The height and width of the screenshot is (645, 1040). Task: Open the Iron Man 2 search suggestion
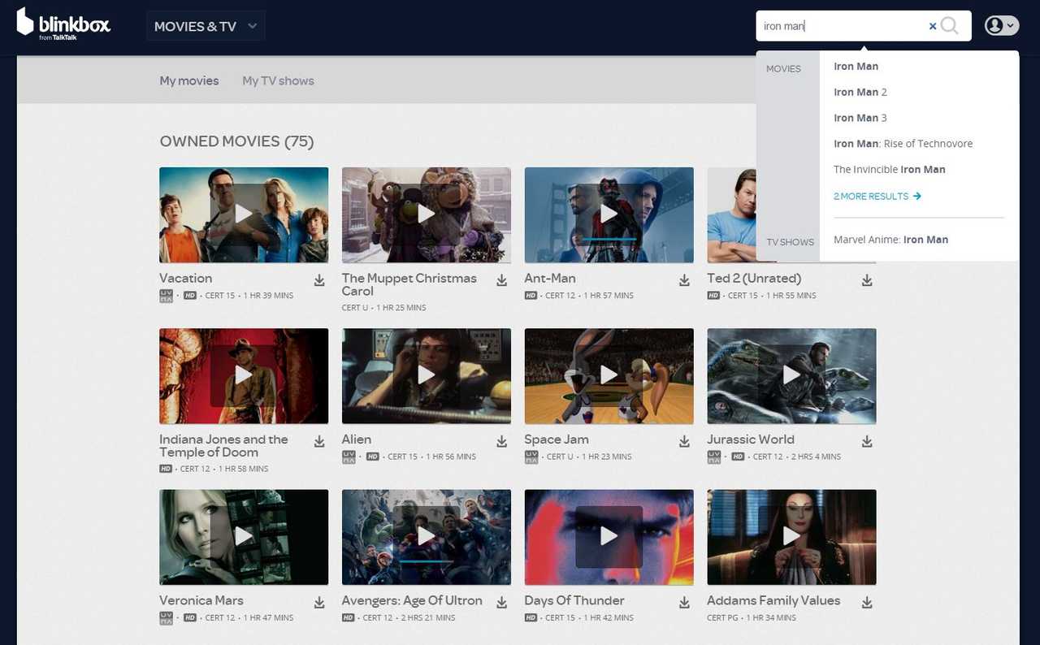point(860,92)
